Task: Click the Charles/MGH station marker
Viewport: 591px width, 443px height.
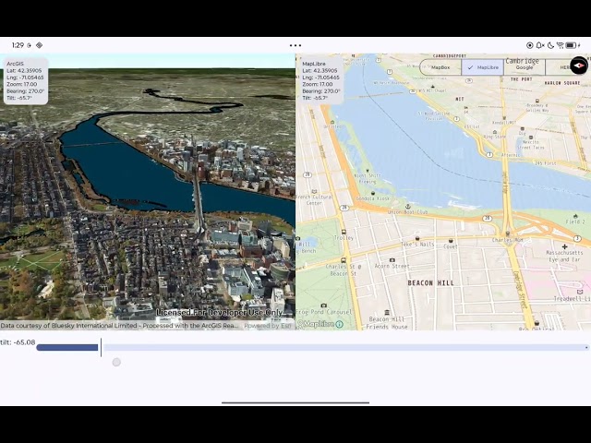Action: (508, 233)
